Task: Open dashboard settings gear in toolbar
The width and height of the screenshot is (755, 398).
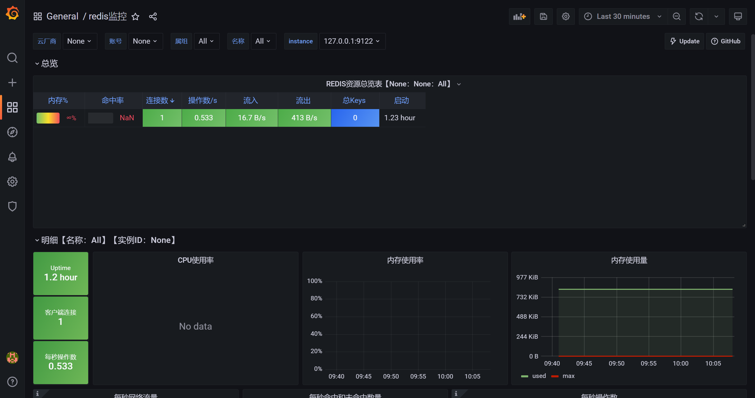Action: tap(566, 17)
